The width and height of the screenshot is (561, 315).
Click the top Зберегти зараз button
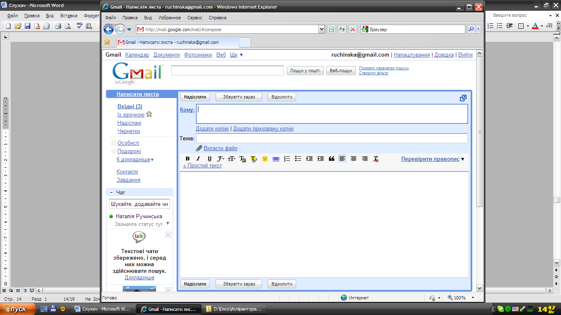(x=239, y=97)
